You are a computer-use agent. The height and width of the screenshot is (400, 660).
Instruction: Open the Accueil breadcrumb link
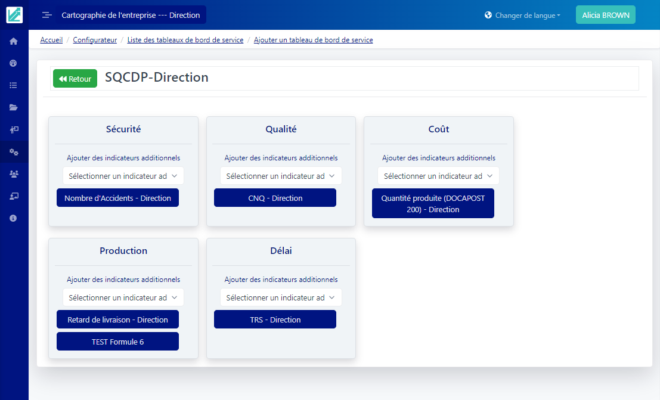point(51,39)
